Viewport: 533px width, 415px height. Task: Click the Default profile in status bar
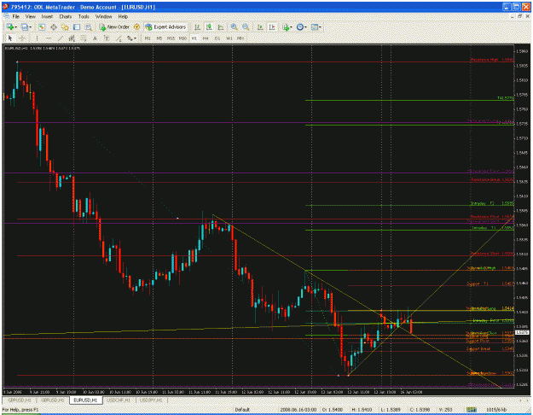(242, 410)
